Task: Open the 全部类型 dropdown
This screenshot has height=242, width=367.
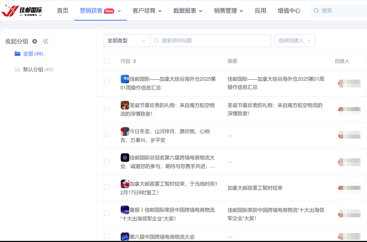Action: (x=126, y=41)
